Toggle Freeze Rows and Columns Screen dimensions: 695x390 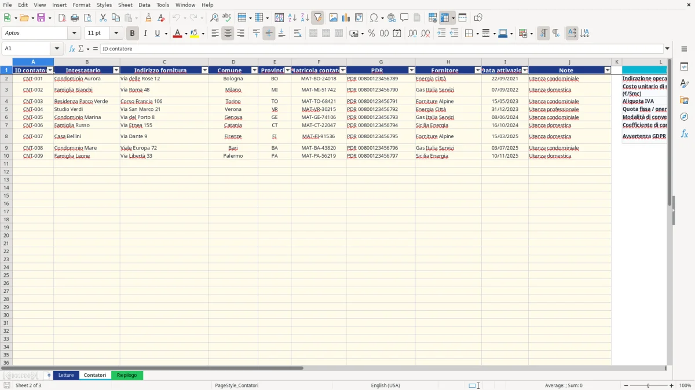point(445,18)
